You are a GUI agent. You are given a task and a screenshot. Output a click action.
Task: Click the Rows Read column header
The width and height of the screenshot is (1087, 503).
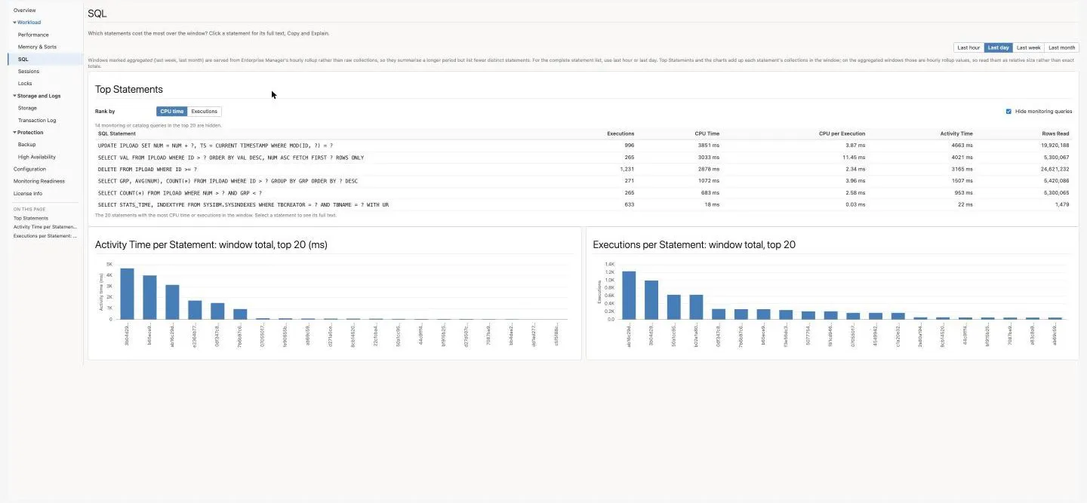[x=1057, y=133]
